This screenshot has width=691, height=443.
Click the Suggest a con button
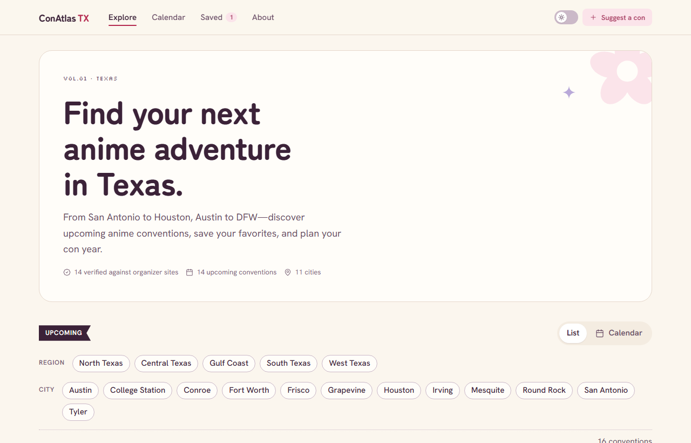[617, 17]
